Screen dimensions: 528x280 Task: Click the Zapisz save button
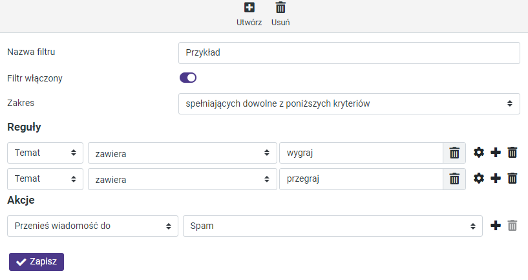click(x=36, y=261)
